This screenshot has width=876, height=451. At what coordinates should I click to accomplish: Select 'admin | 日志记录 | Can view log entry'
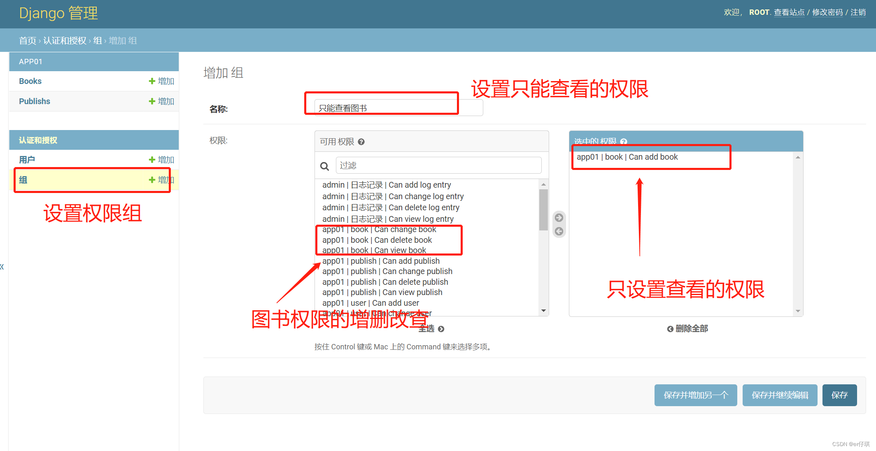pos(388,219)
